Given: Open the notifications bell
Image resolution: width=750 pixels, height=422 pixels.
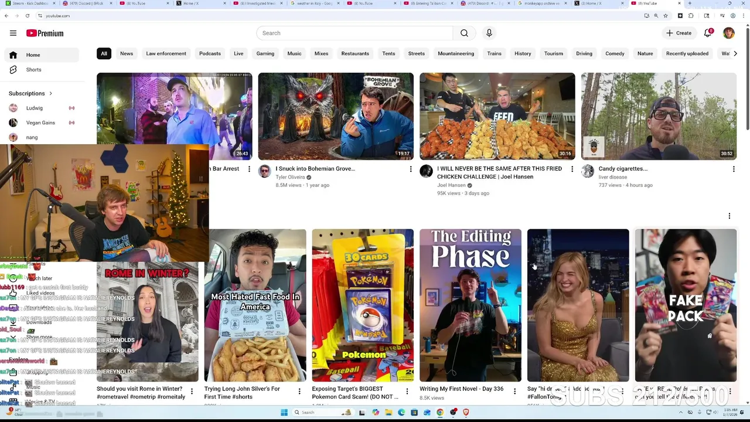Looking at the screenshot, I should pos(708,33).
